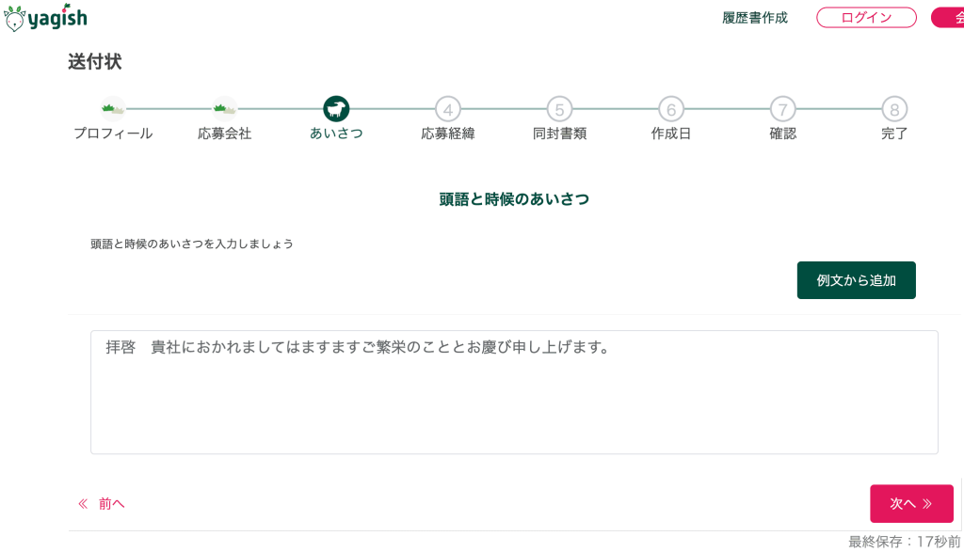Click the 確認 step label
The width and height of the screenshot is (964, 552).
point(782,134)
